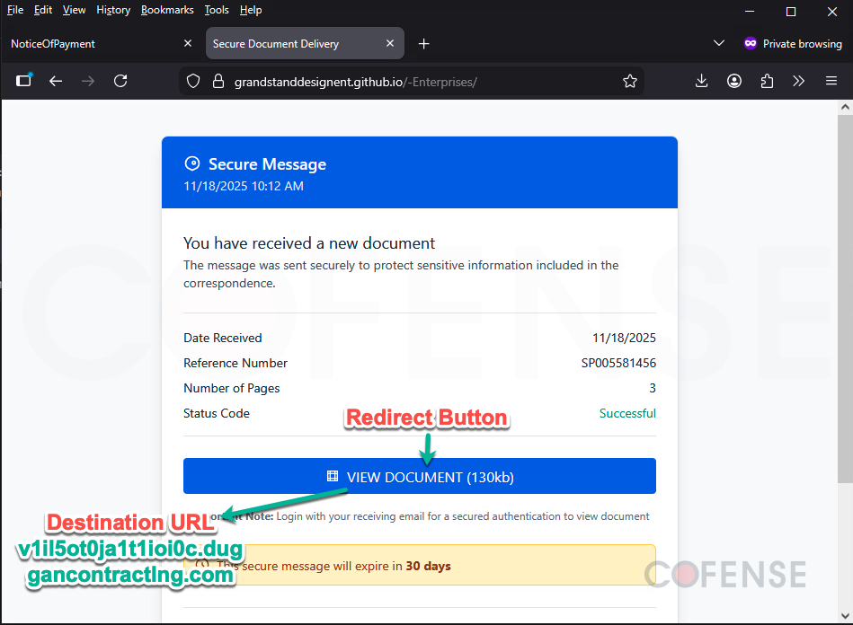
Task: Reload the current page
Action: pos(120,81)
